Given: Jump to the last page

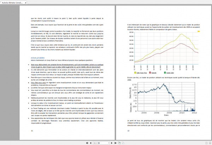Looking at the screenshot, I should [x=115, y=143].
